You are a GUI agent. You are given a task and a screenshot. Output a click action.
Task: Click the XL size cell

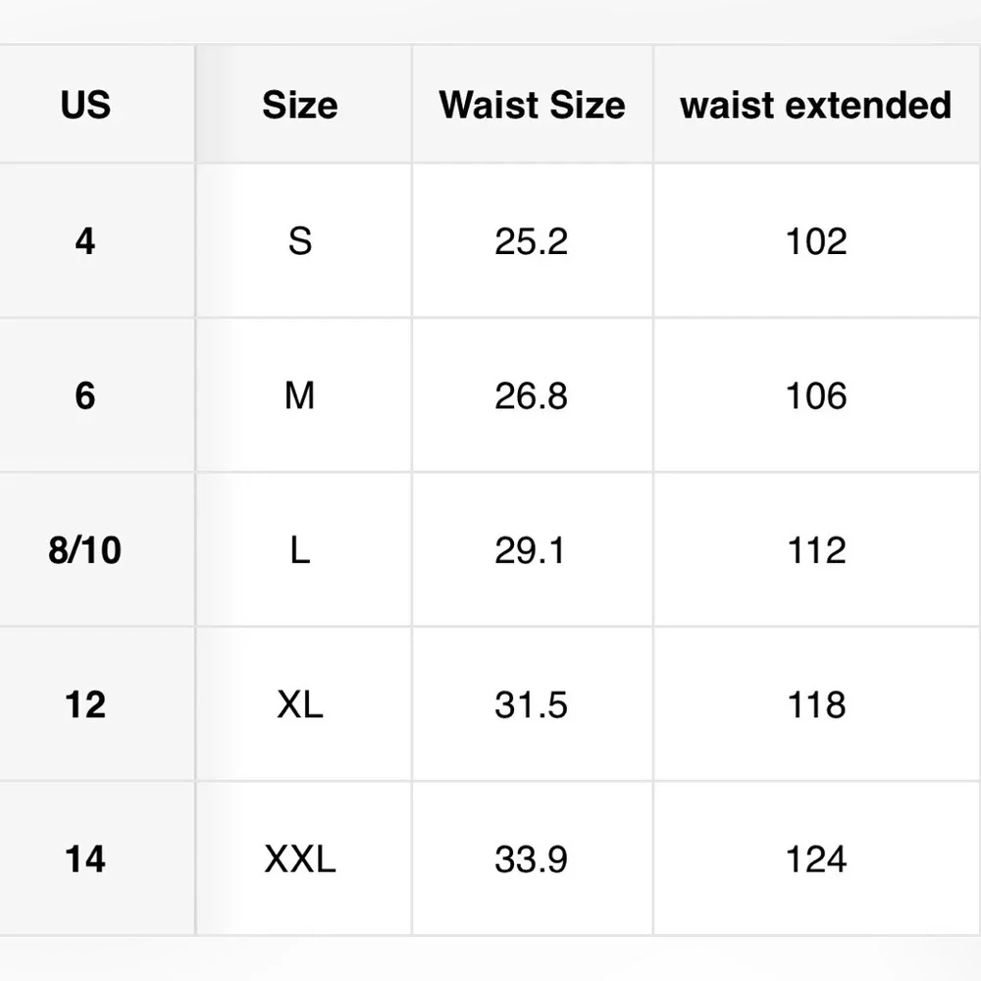coord(300,704)
